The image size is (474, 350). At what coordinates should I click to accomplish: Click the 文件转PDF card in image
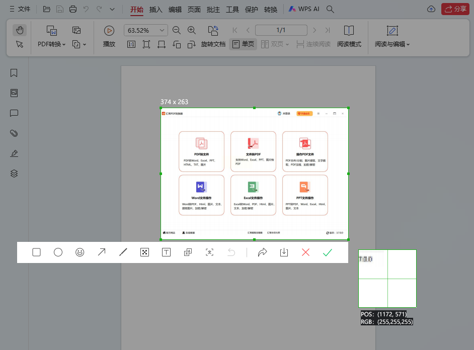(x=253, y=151)
